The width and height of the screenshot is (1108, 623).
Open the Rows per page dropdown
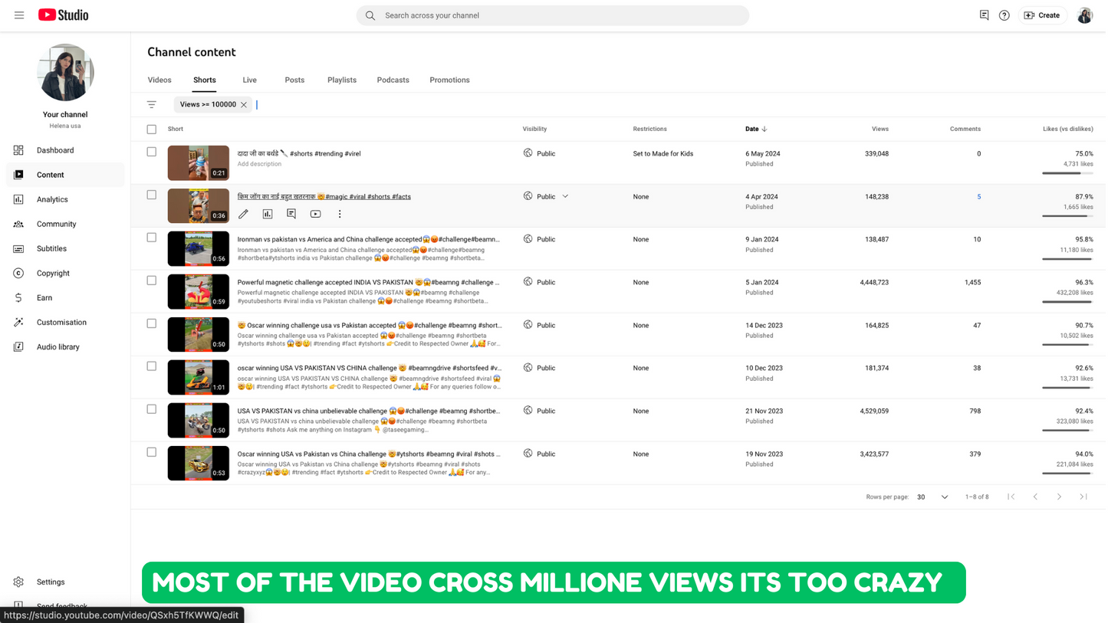(932, 497)
